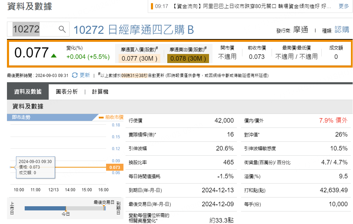Screen dimensions: 353x224
Task: Click the ask price 0.078 (30M) box
Action: (x=188, y=59)
